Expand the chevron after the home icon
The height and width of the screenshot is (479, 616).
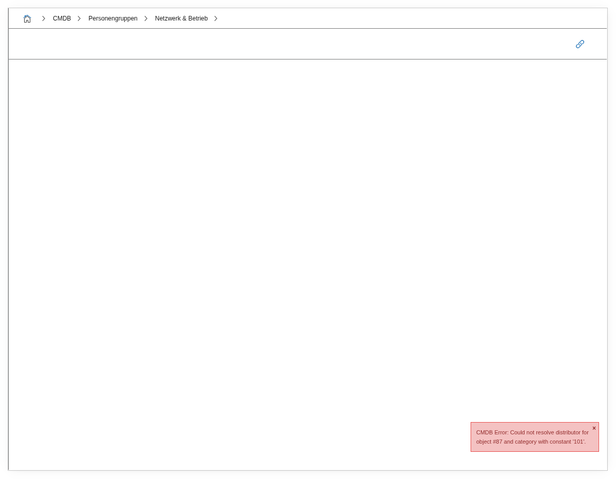(44, 18)
